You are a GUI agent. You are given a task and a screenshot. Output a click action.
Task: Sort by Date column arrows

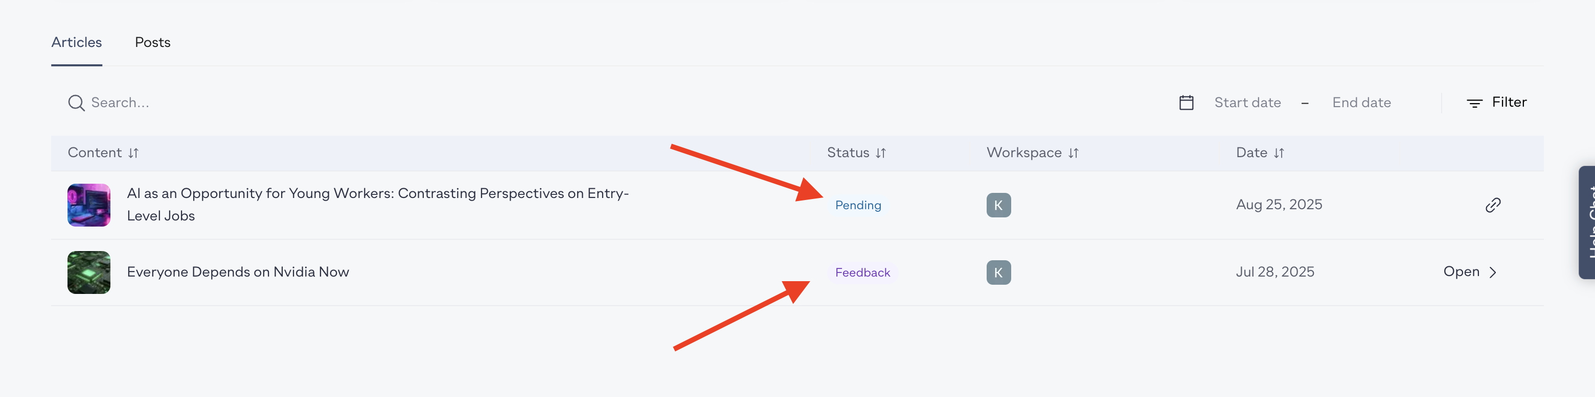click(1279, 154)
